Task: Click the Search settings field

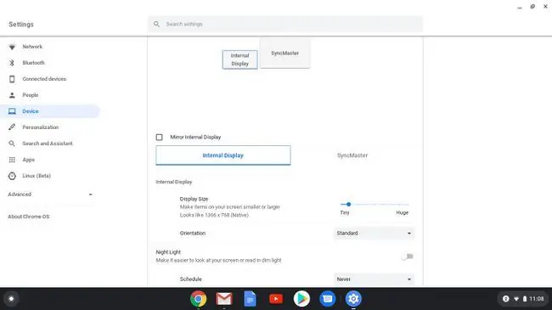Action: tap(285, 24)
